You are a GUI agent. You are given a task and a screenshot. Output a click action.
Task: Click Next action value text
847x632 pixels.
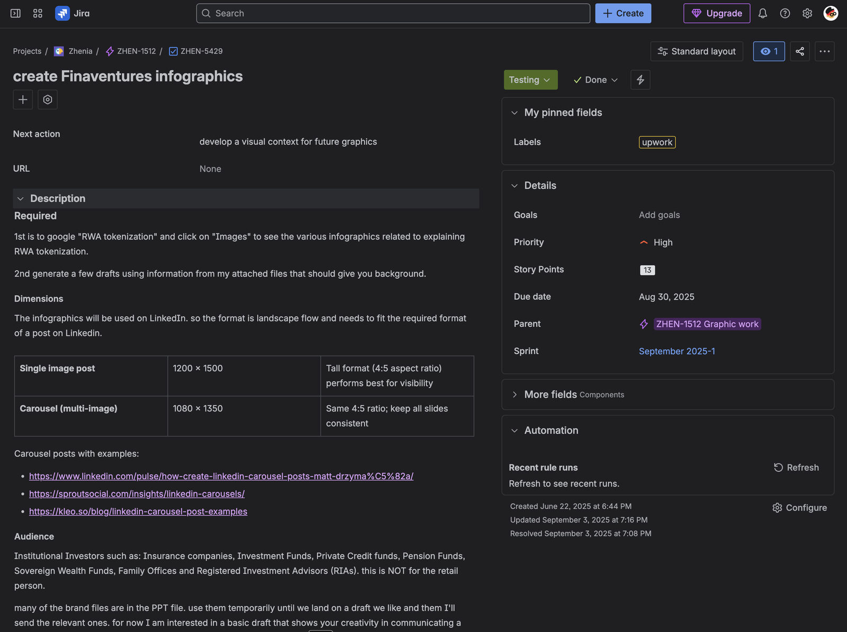pyautogui.click(x=288, y=142)
